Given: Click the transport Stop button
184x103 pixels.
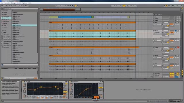Looking at the screenshot, I should point(69,6).
